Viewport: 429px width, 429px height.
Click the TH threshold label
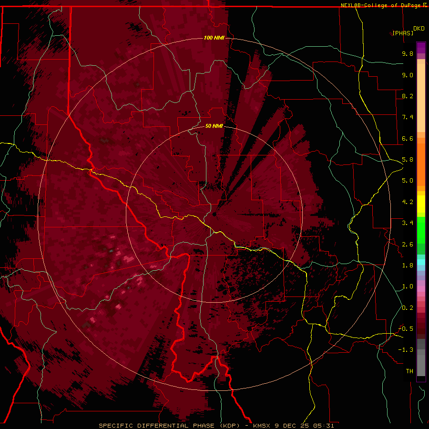tap(409, 371)
